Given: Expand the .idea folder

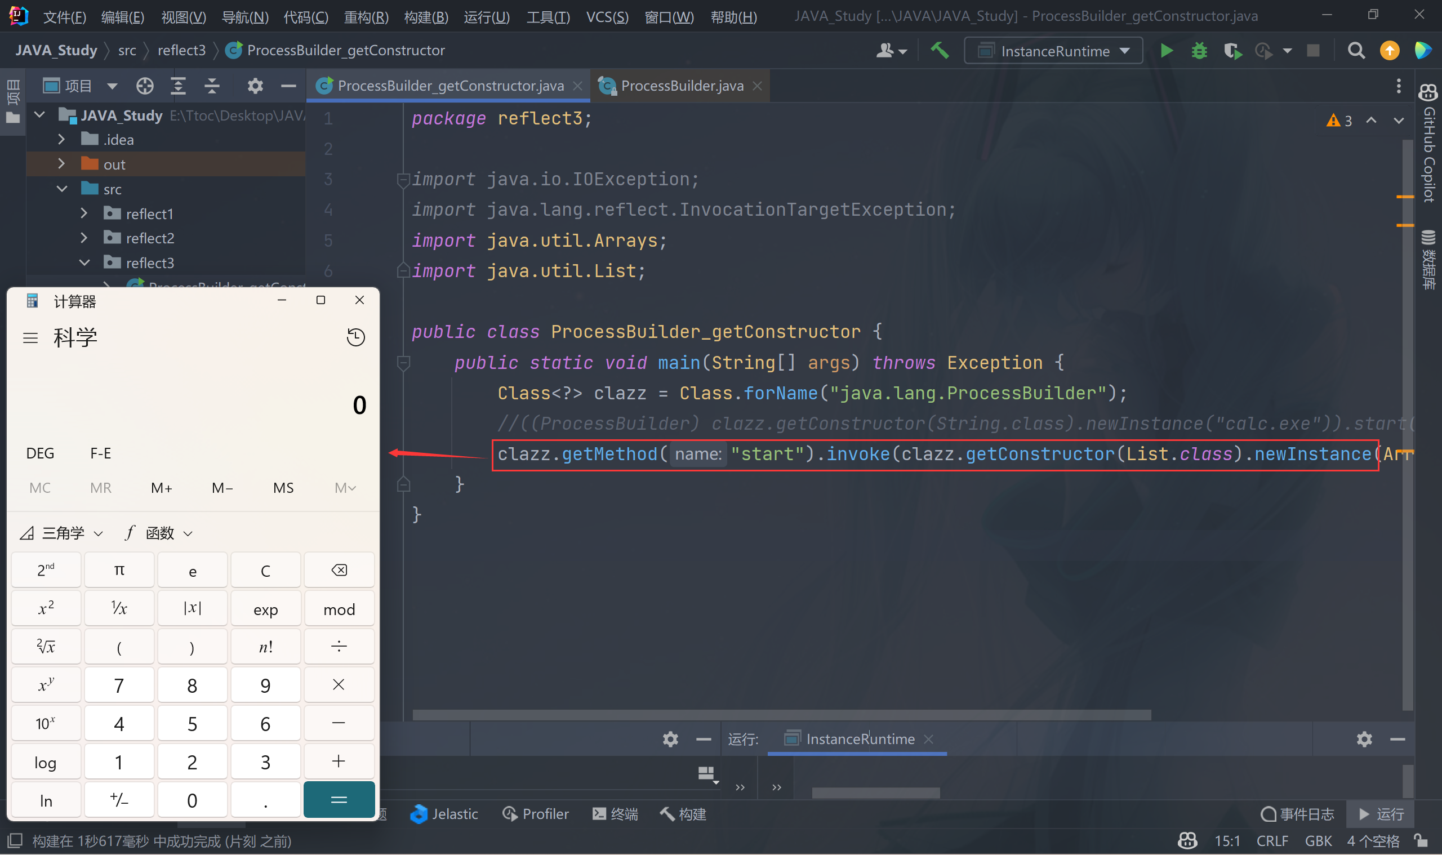Looking at the screenshot, I should 61,140.
